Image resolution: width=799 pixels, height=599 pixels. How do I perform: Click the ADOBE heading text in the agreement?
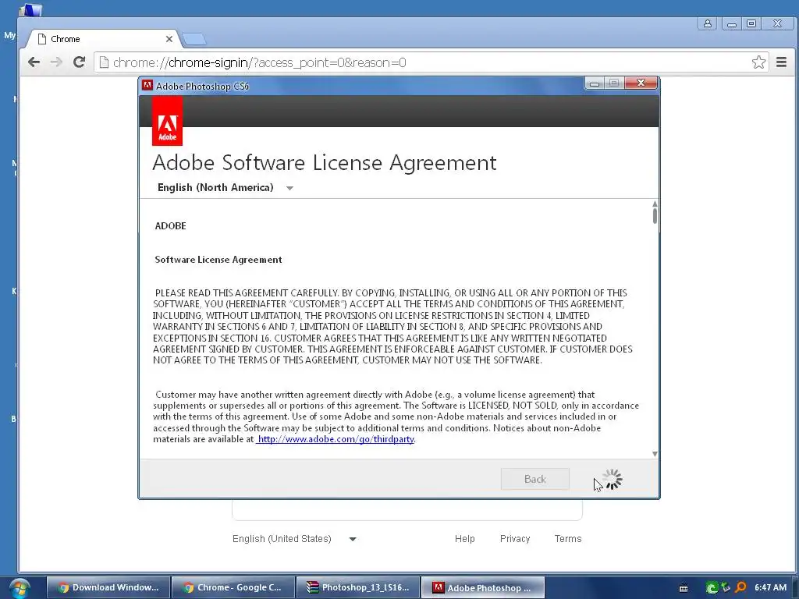(170, 225)
